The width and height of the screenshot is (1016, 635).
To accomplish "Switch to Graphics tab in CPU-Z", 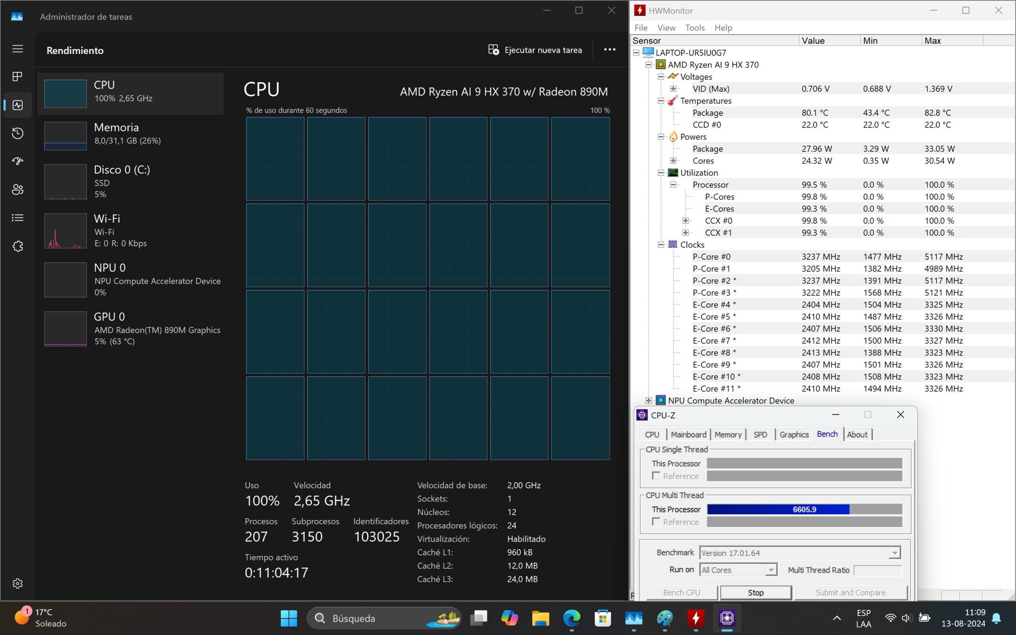I will [x=794, y=435].
